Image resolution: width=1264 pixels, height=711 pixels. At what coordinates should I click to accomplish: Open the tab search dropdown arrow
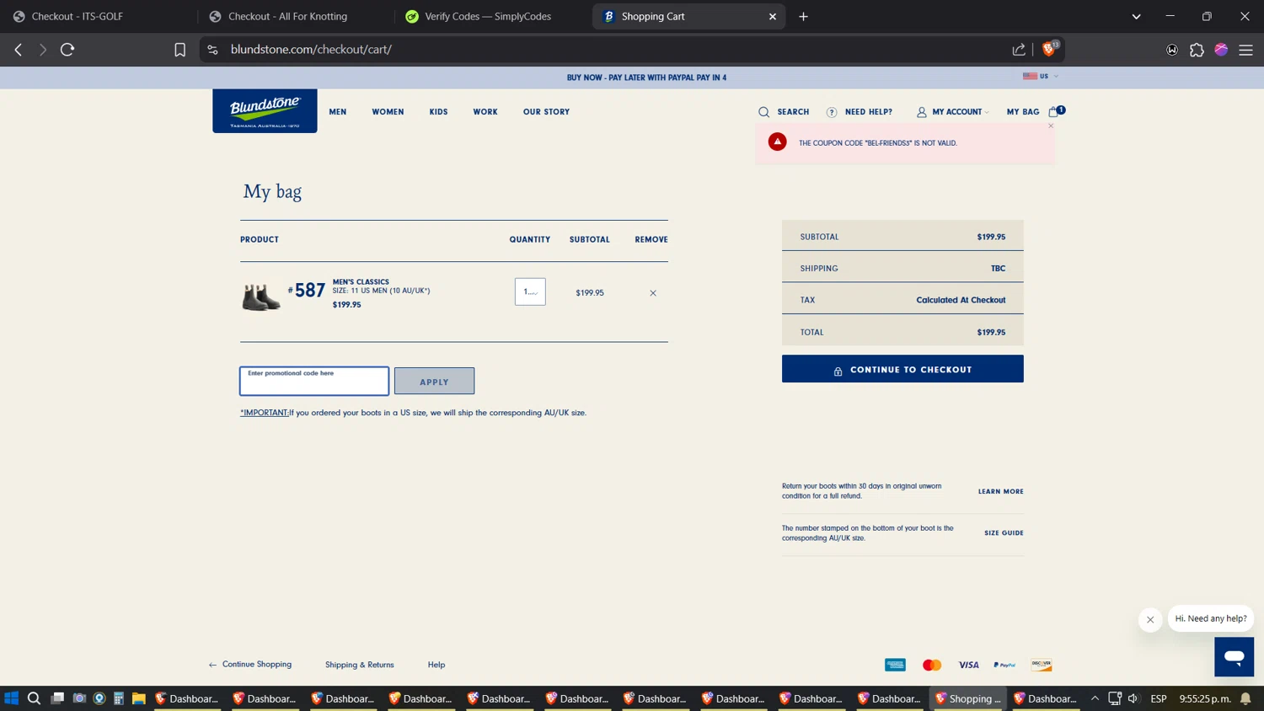point(1136,16)
